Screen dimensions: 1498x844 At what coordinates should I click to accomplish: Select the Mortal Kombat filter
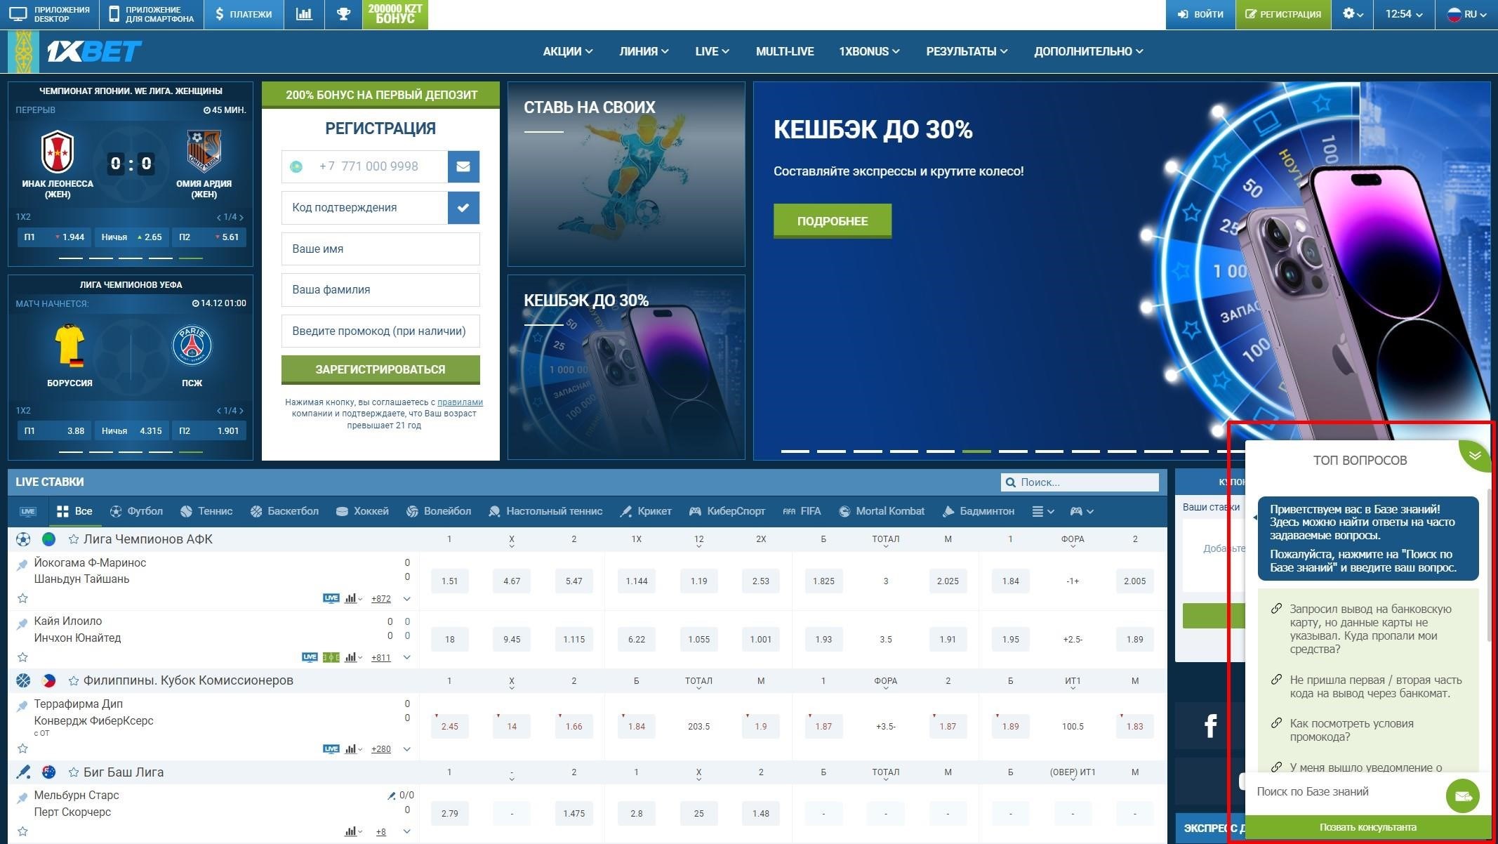[x=882, y=511]
